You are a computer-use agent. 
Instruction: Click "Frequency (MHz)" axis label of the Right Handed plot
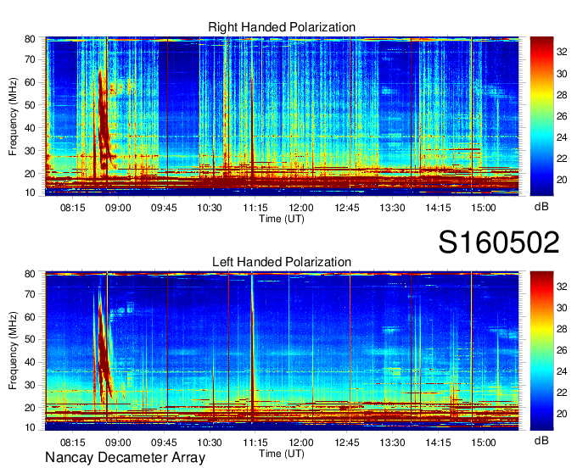13,116
